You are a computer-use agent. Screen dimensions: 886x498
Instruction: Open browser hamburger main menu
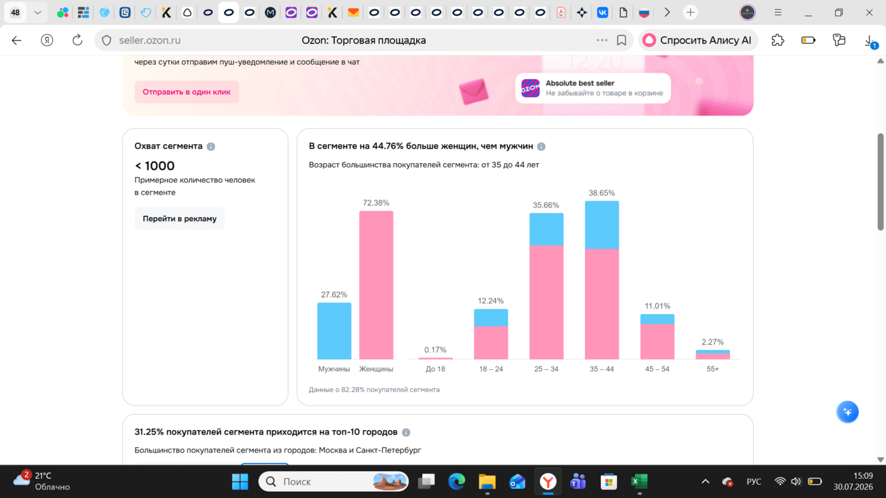click(778, 13)
